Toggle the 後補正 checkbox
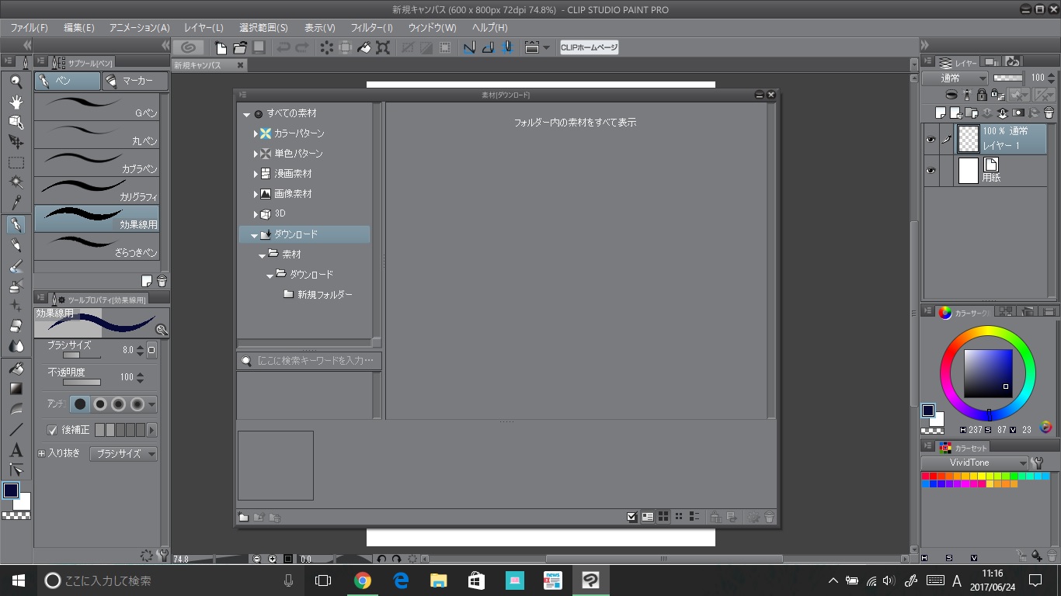Image resolution: width=1061 pixels, height=596 pixels. (x=53, y=430)
